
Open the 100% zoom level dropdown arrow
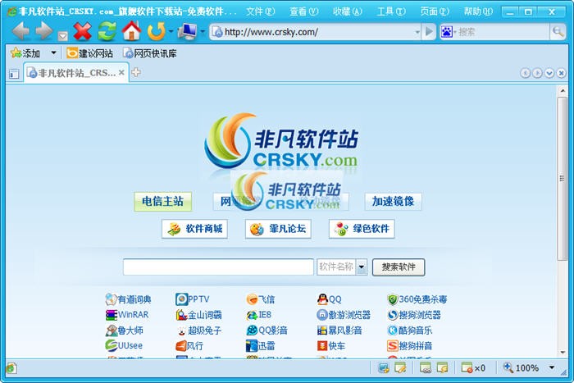pos(552,367)
